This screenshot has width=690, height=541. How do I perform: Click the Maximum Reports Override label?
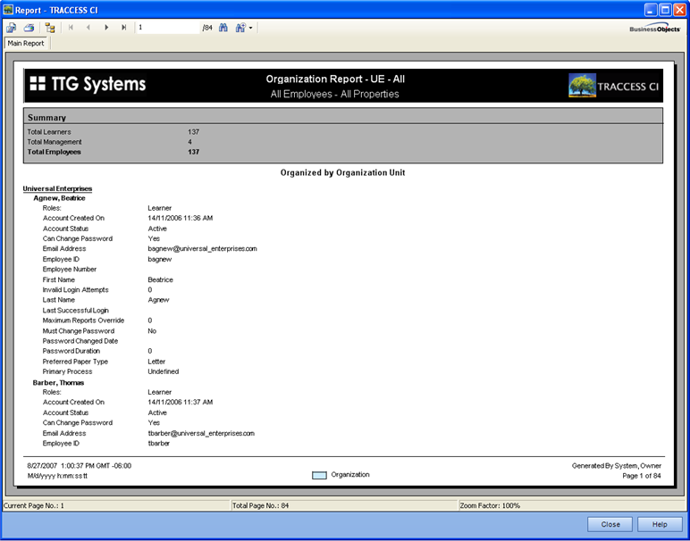84,320
